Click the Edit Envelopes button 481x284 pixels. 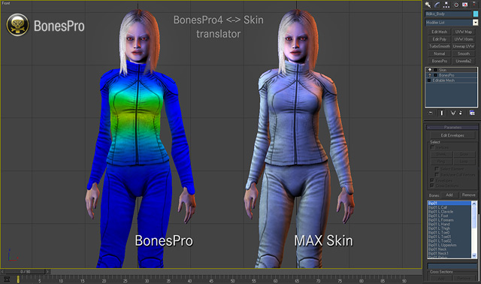click(x=452, y=135)
